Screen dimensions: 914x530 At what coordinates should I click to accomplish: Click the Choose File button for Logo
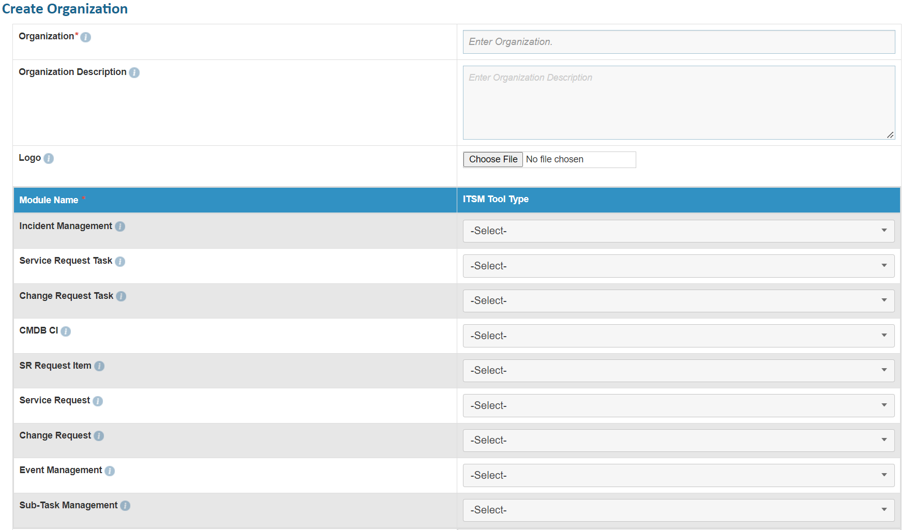[492, 159]
